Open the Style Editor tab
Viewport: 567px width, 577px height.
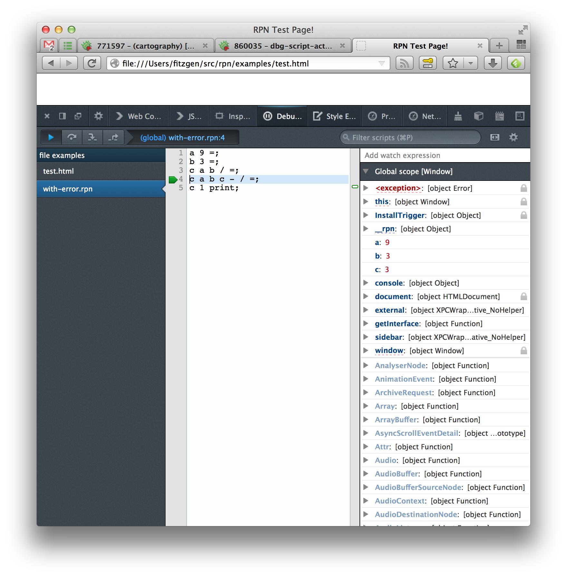click(x=334, y=116)
